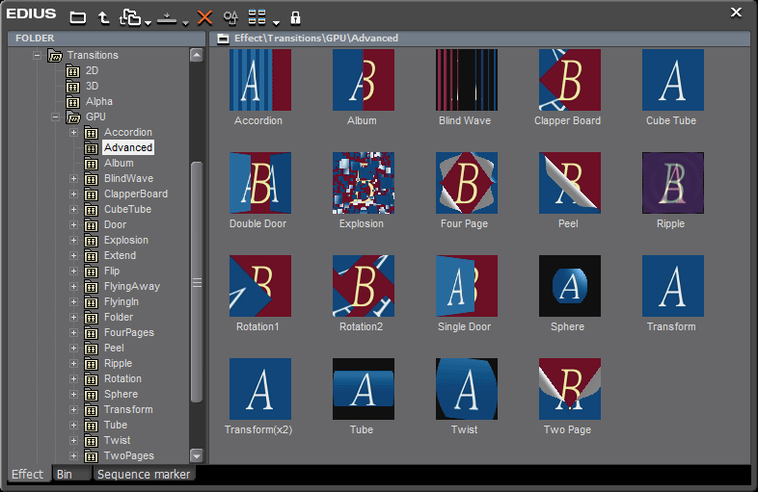Image resolution: width=758 pixels, height=492 pixels.
Task: Open the effect properties icon
Action: tap(230, 17)
